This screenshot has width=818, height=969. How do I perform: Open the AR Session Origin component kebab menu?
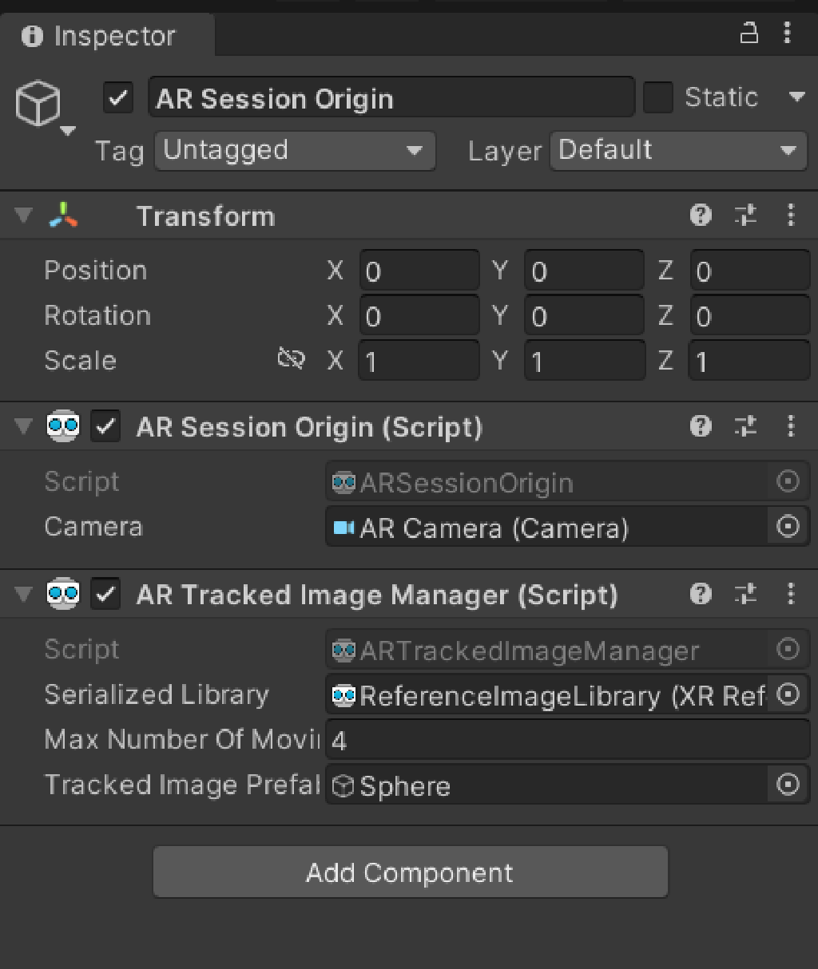(x=791, y=426)
